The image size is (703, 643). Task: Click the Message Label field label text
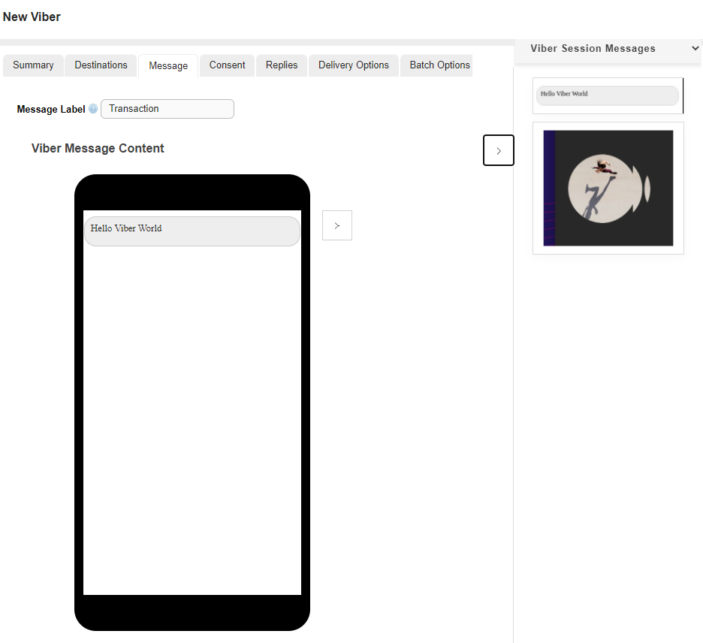pyautogui.click(x=51, y=109)
